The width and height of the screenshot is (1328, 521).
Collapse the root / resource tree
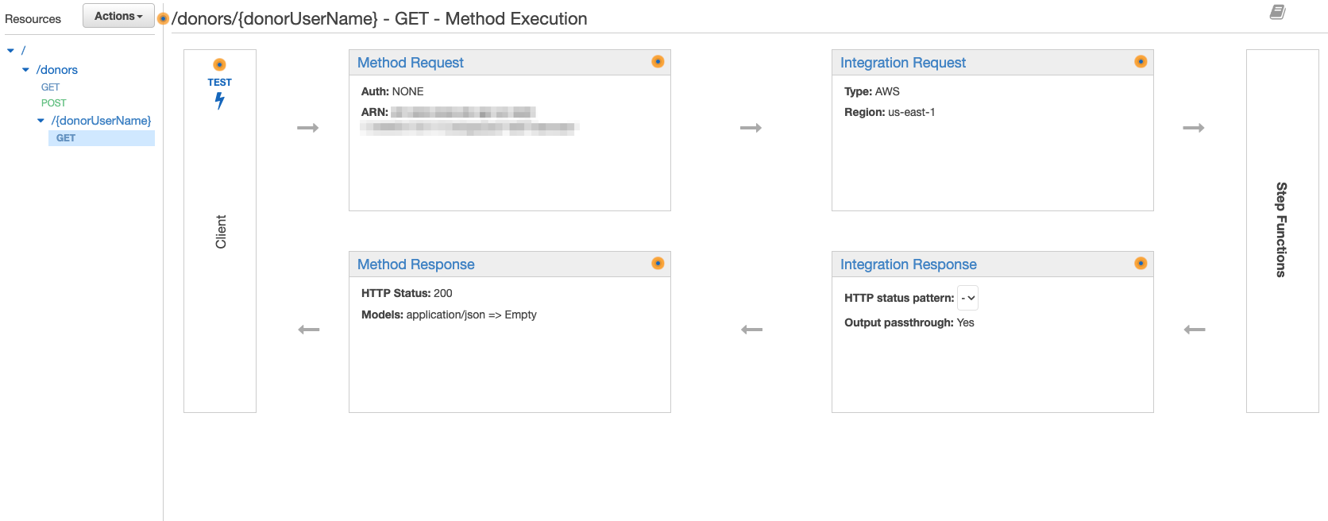(x=11, y=51)
